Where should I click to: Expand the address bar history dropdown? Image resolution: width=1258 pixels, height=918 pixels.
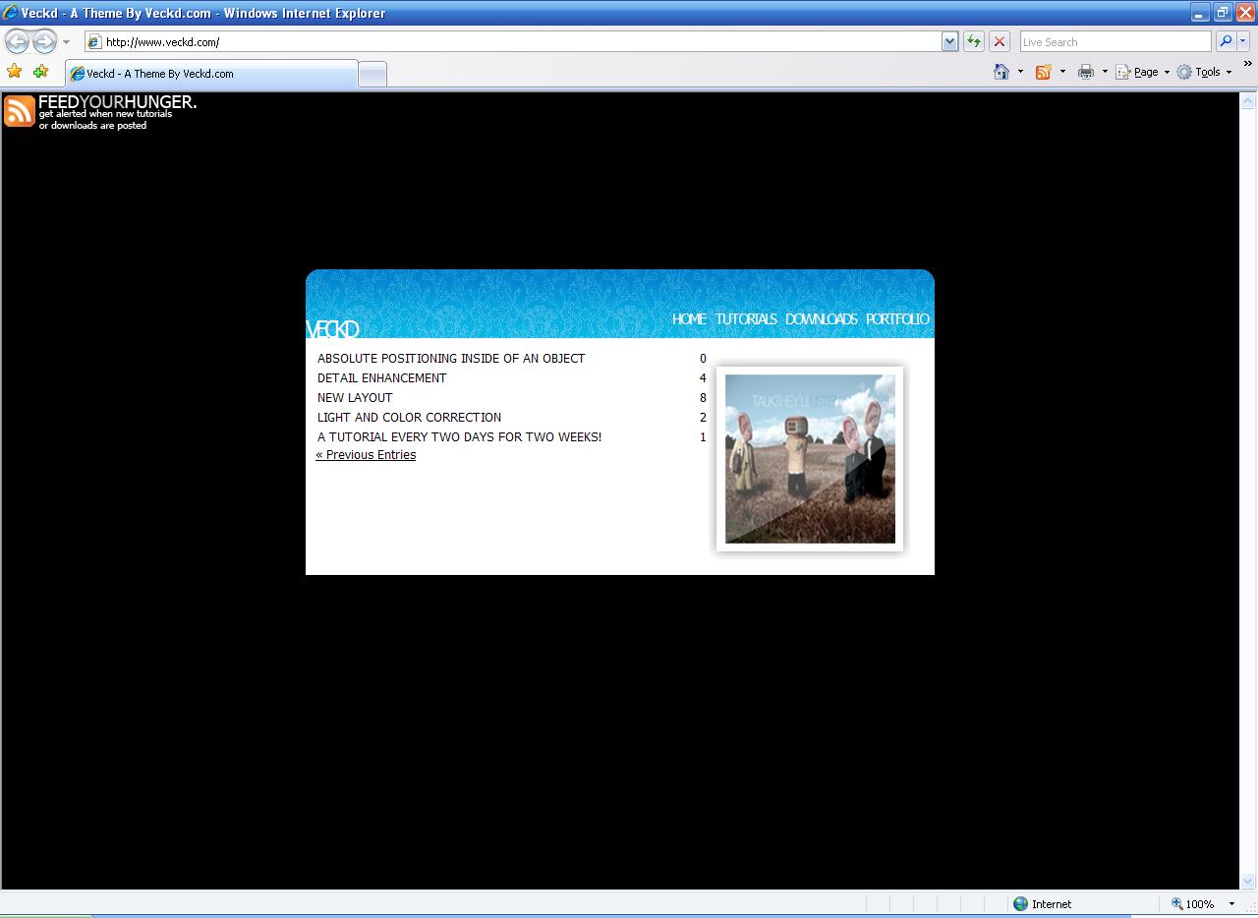tap(949, 41)
